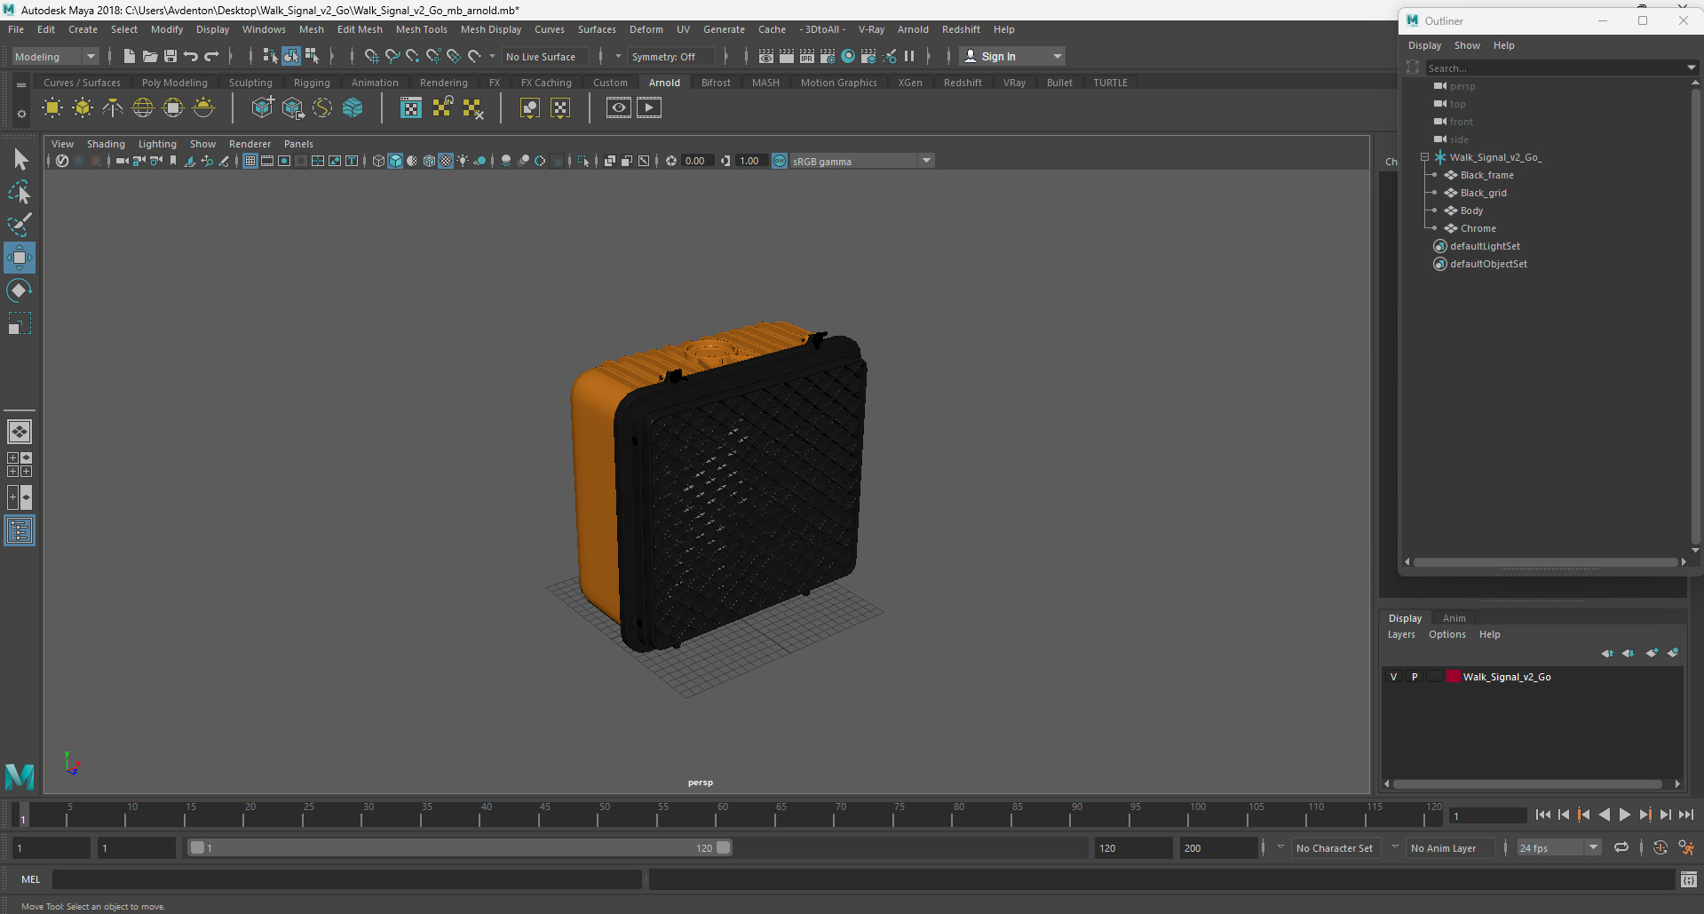Toggle textured display in viewport

[x=446, y=161]
